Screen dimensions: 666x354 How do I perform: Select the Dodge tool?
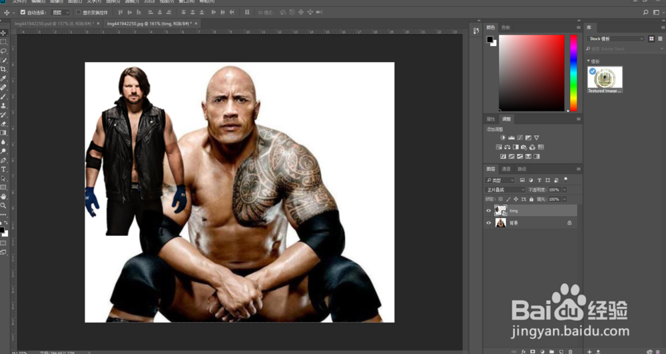point(3,151)
